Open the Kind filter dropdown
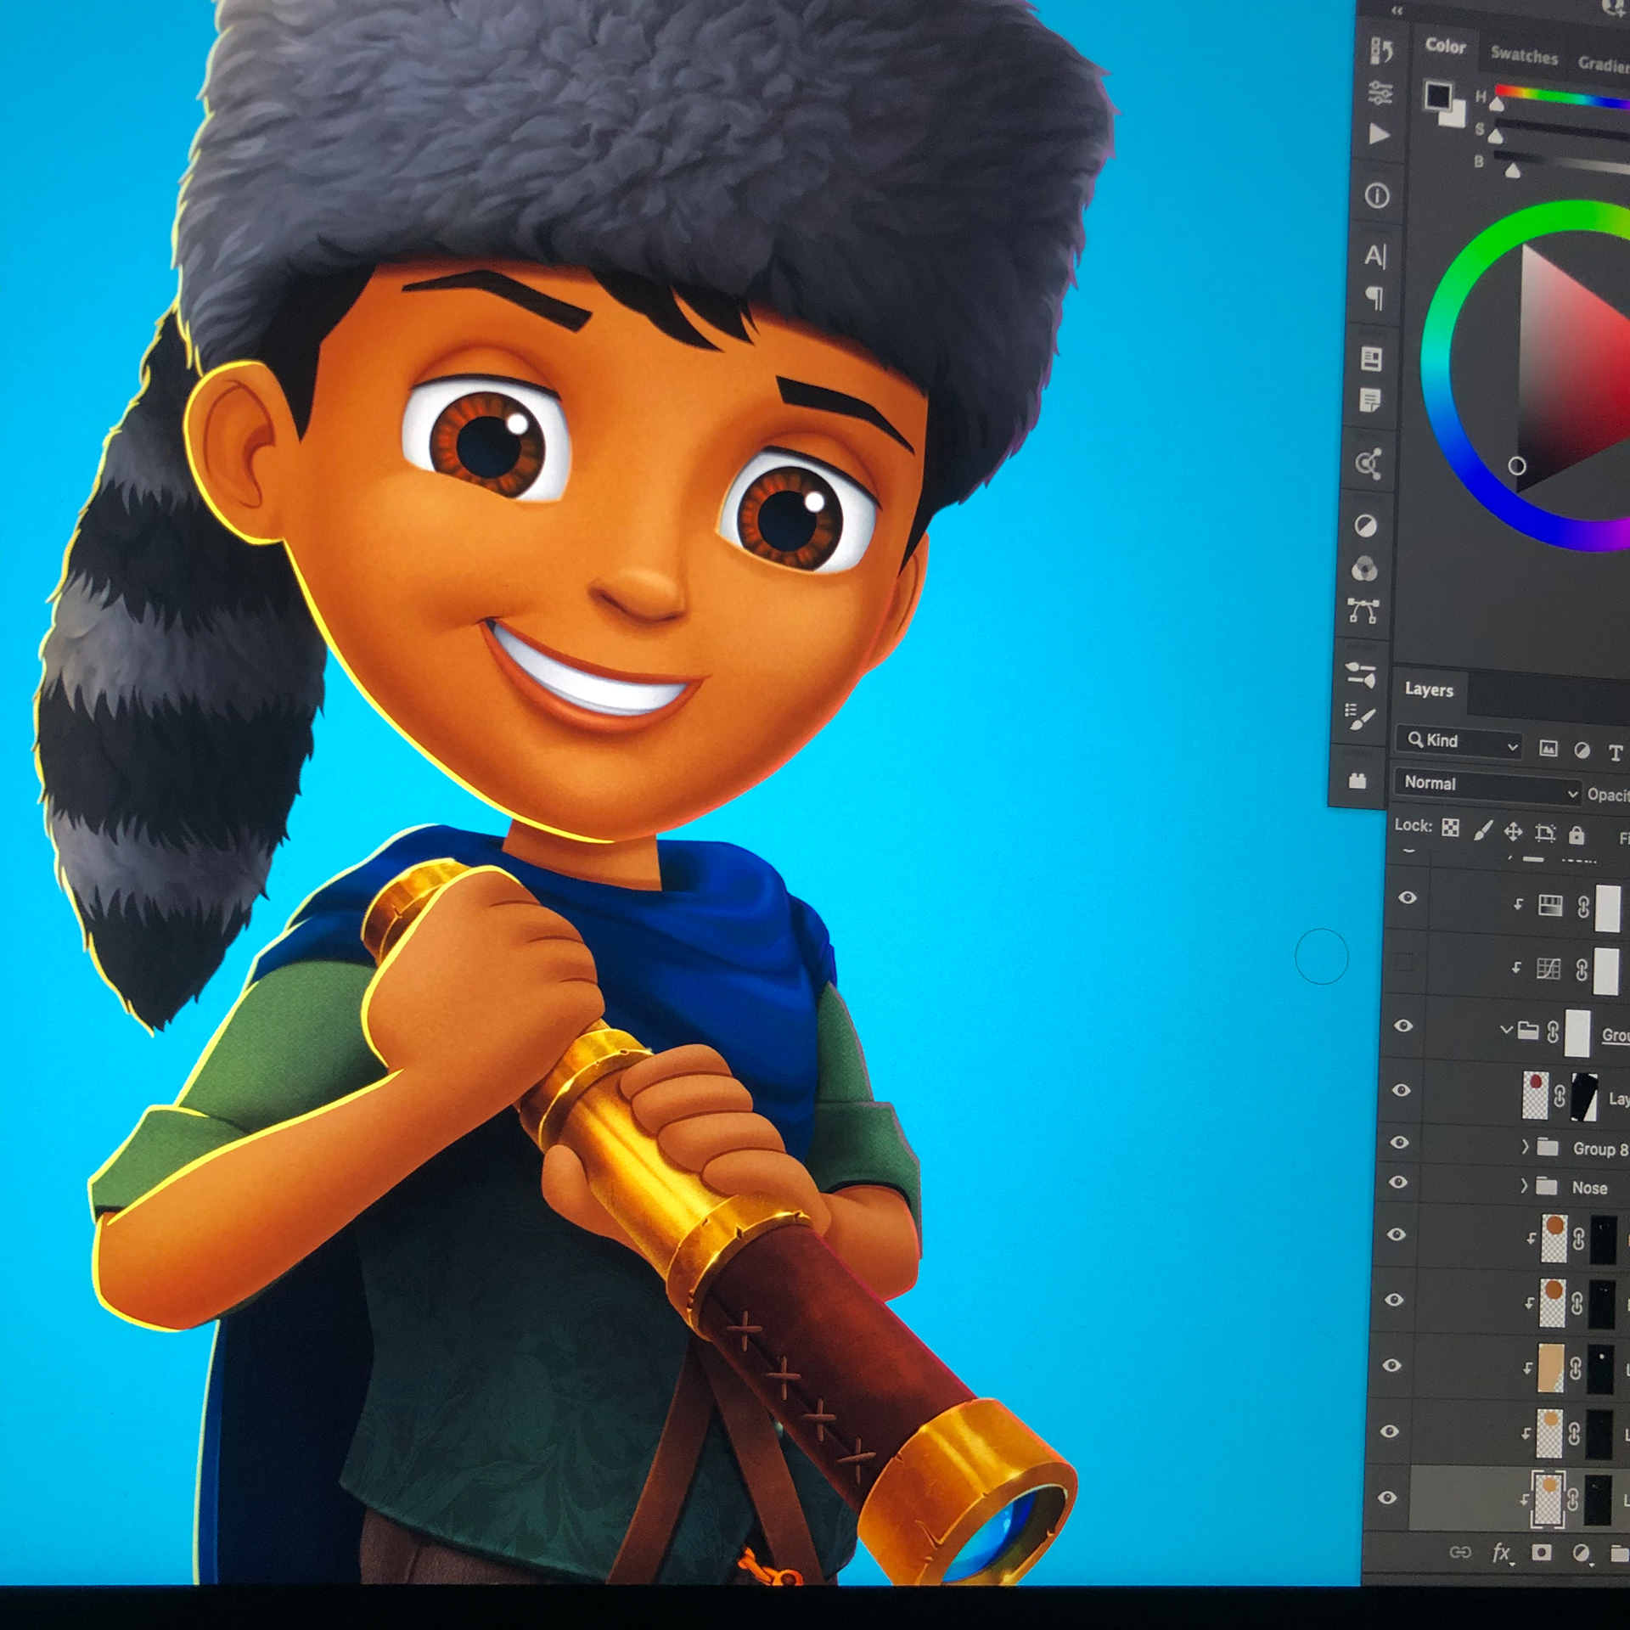This screenshot has width=1630, height=1630. 1459,741
